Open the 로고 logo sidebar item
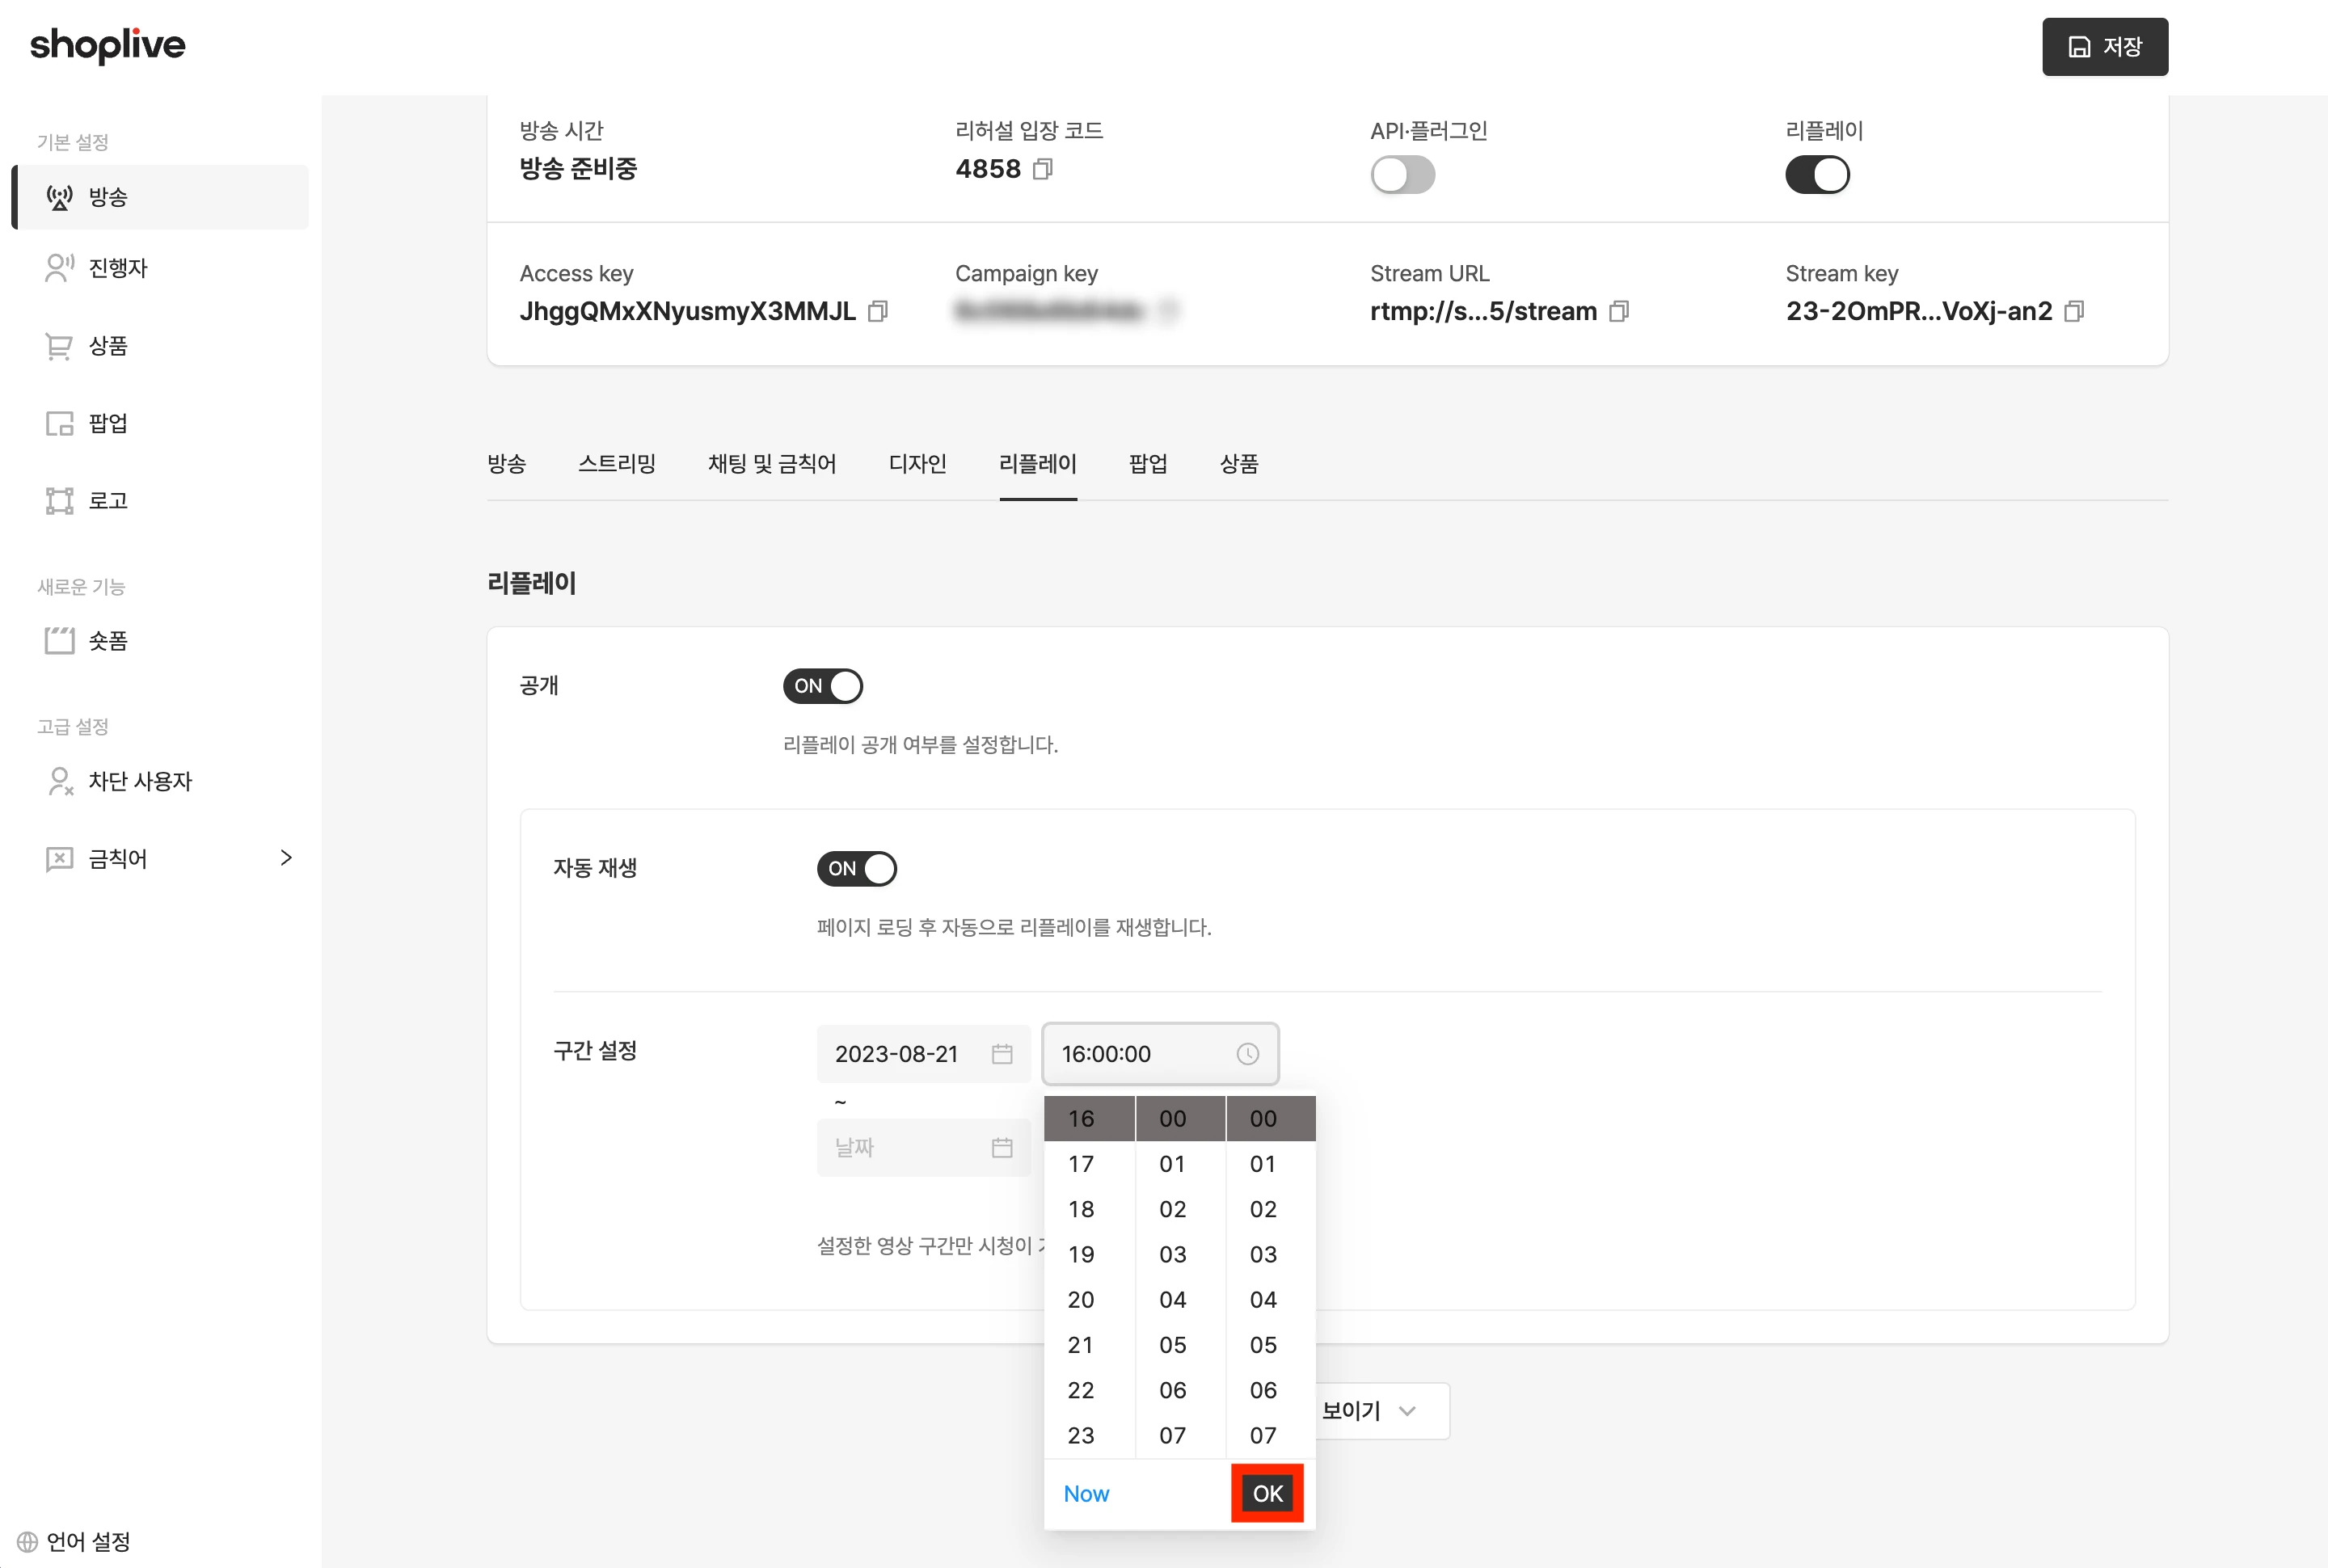 [x=161, y=501]
